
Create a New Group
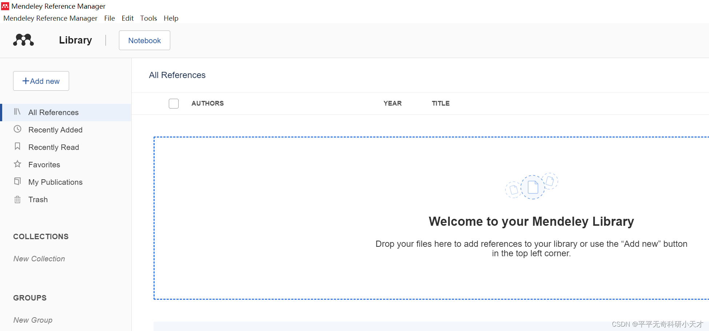coord(33,320)
